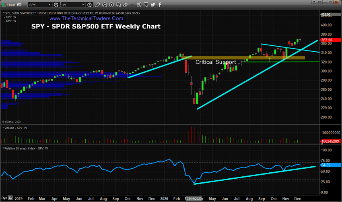Image resolution: width=342 pixels, height=202 pixels.
Task: Click the 2020 year label on time axis
Action: point(164,199)
